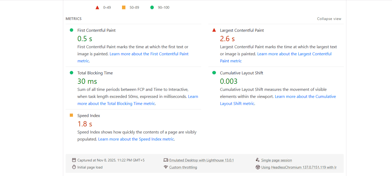Image resolution: width=392 pixels, height=176 pixels.
Task: Click the Emulated Desktop with Lighthouse 13.0.1 link
Action: 201,160
